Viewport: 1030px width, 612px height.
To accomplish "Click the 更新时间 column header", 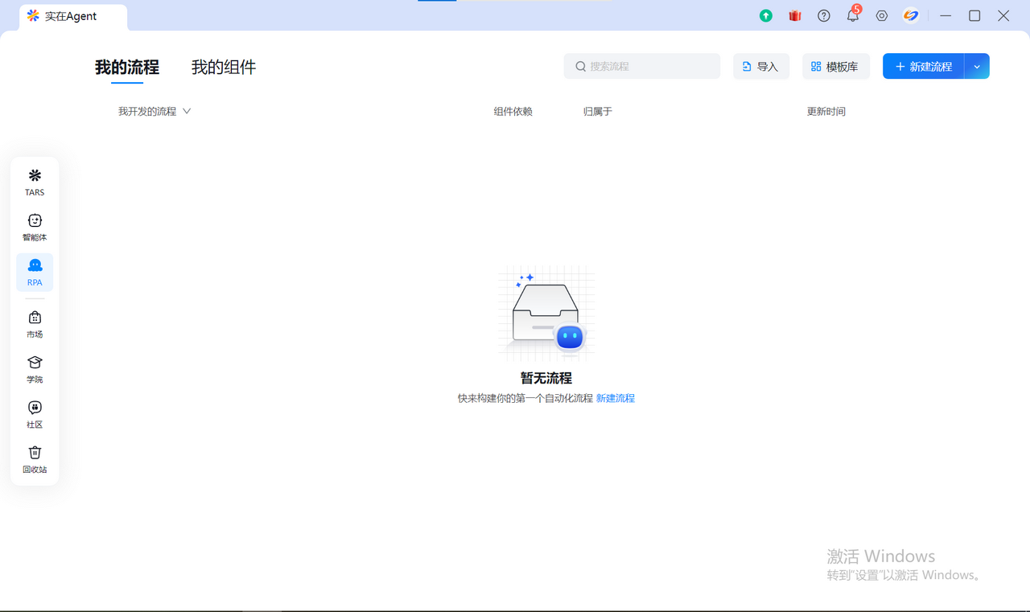I will click(826, 112).
